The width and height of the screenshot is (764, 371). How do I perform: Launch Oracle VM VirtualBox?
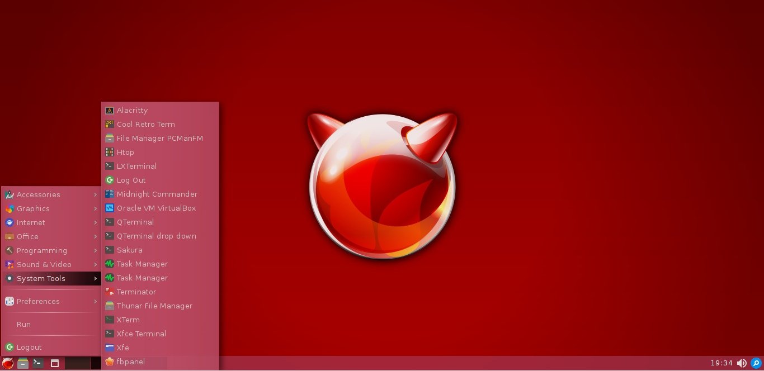click(x=156, y=208)
